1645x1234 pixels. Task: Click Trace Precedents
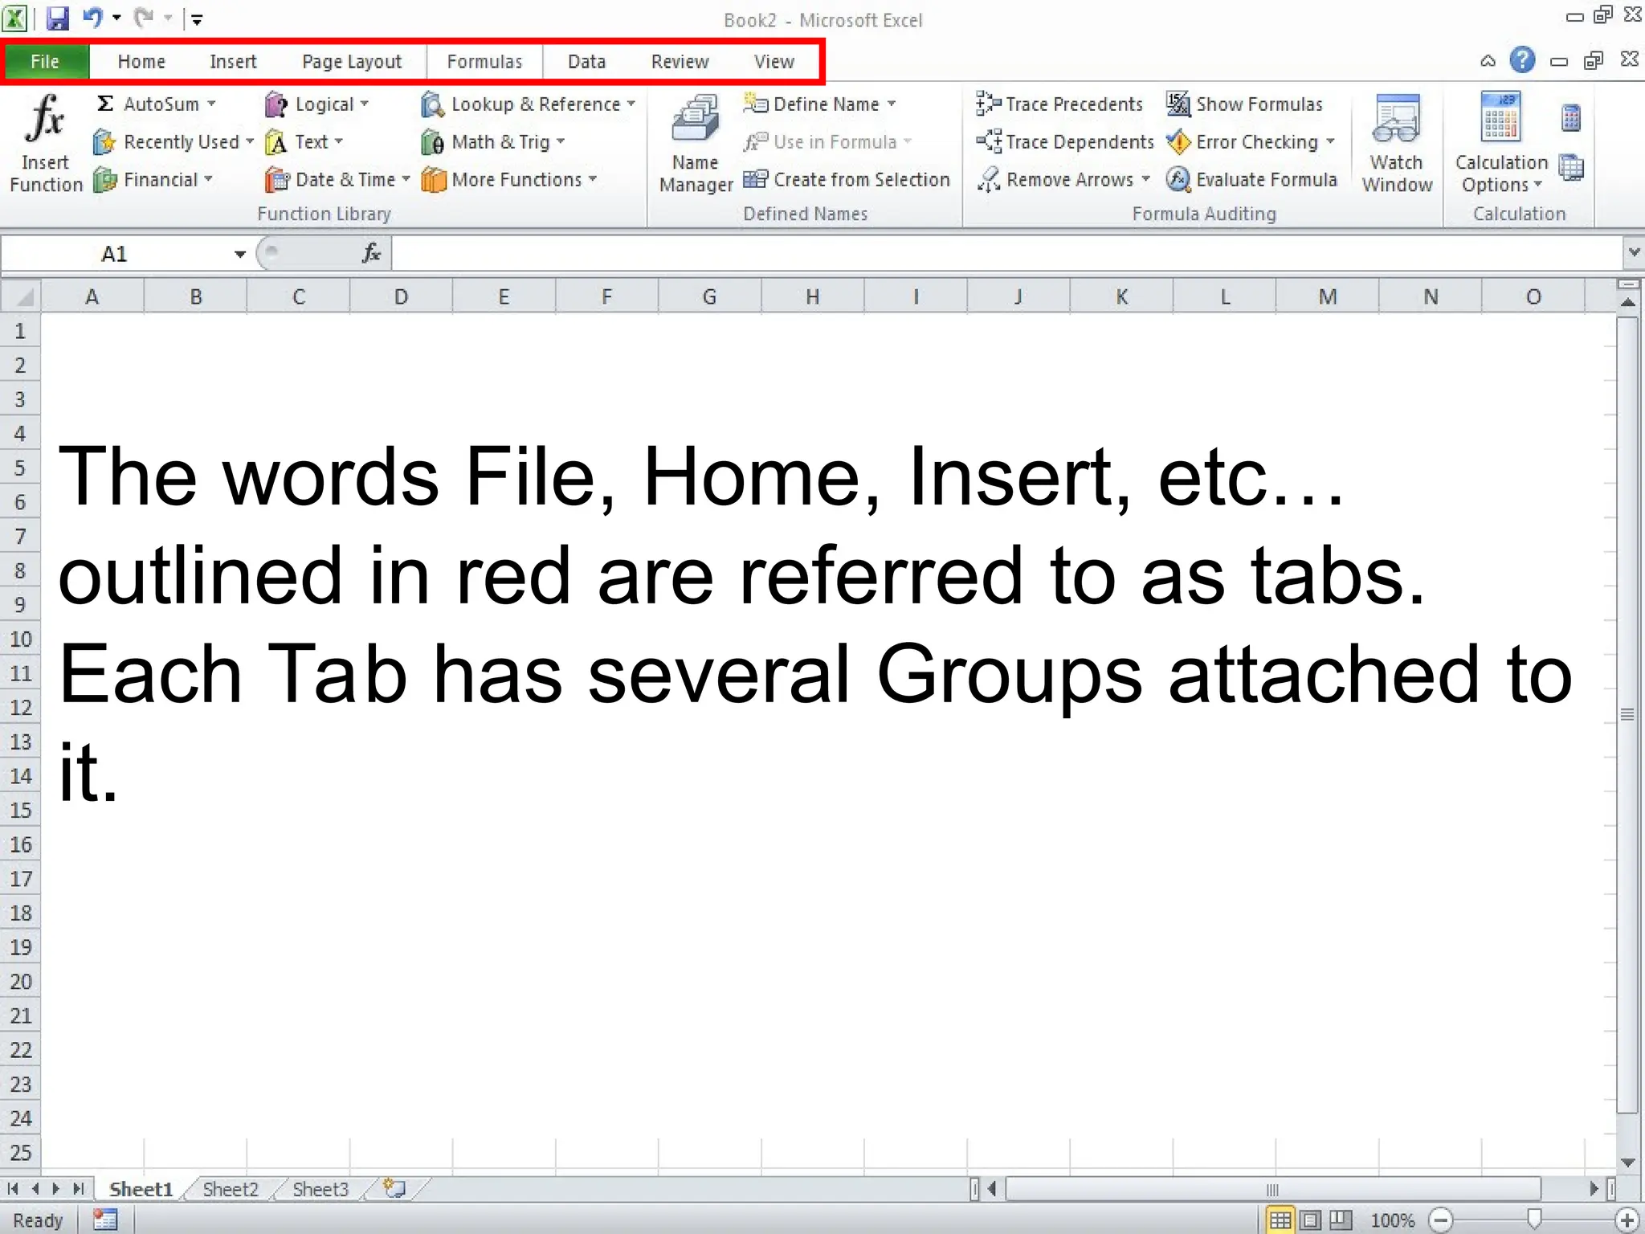pos(1060,104)
